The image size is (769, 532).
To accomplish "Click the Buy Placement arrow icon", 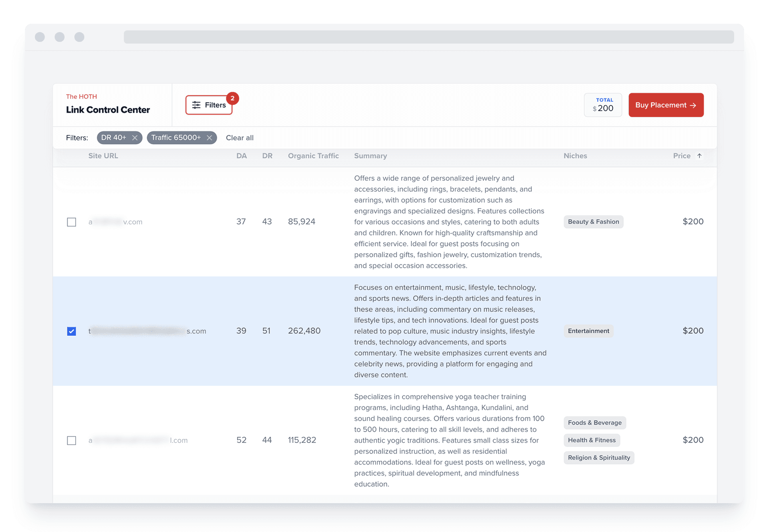I will [x=693, y=105].
